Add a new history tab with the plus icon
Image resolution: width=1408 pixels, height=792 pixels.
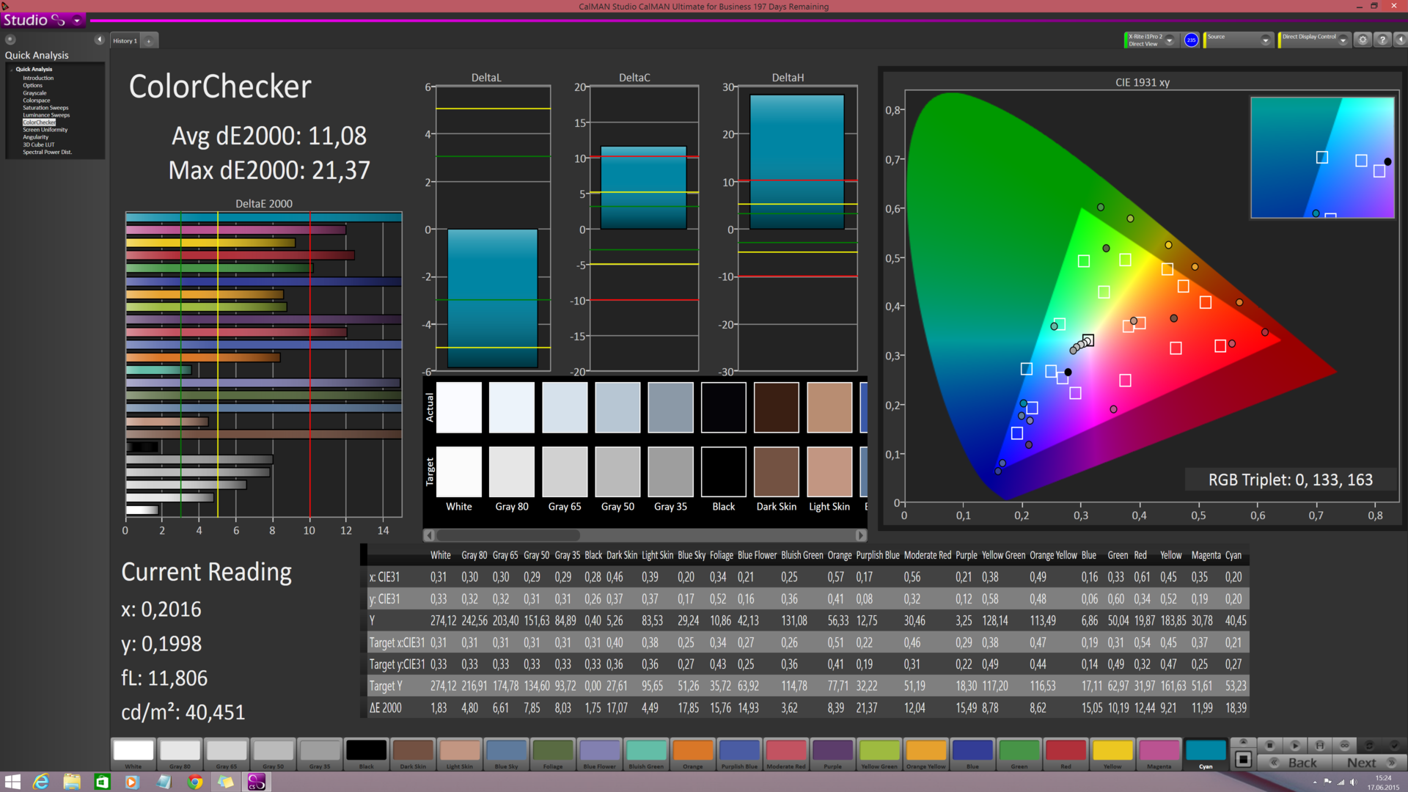(149, 41)
